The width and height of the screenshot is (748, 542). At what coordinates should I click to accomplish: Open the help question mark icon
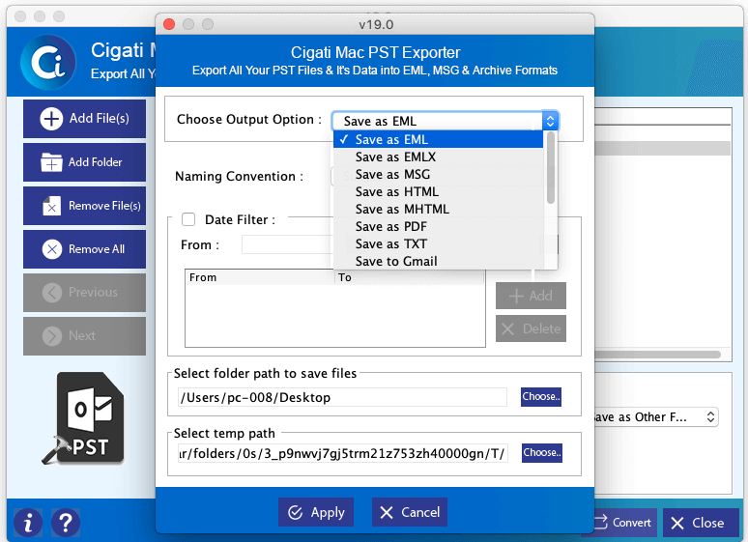point(66,523)
